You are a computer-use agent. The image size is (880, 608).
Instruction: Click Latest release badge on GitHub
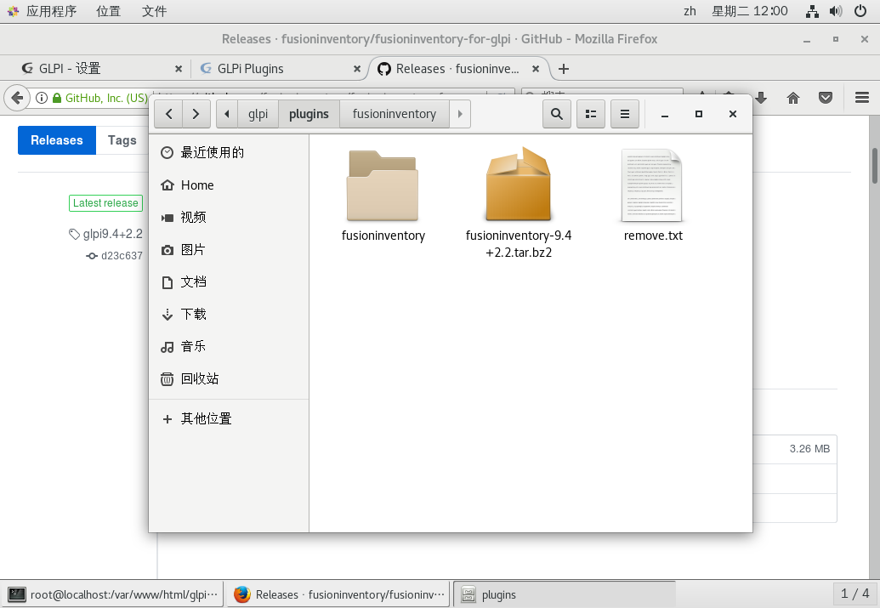pos(105,203)
